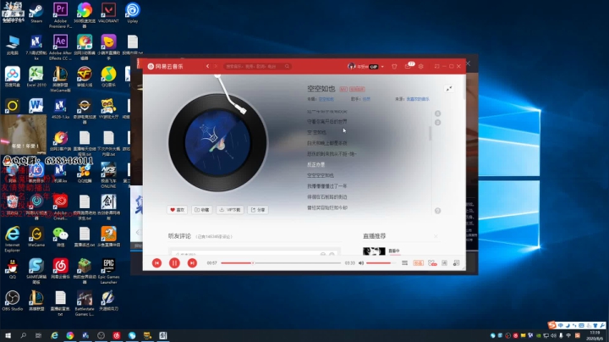Click the lyric line 空空空空如也
The image size is (609, 342).
pos(321,176)
